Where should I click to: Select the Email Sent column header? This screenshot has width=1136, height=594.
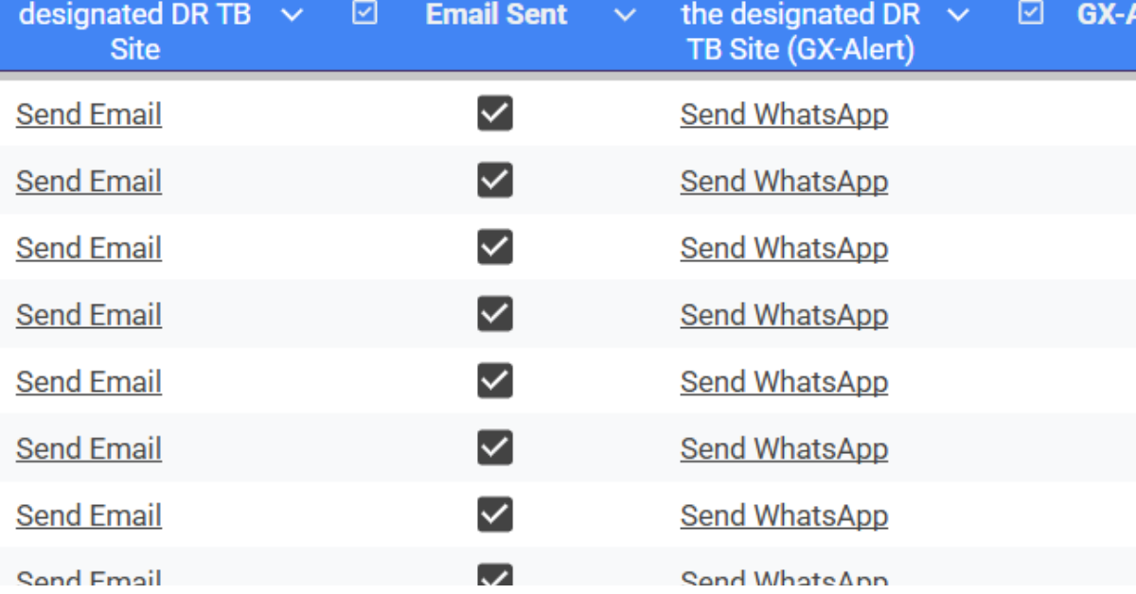[496, 15]
